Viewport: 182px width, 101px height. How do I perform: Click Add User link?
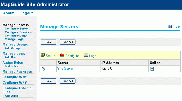point(11,57)
